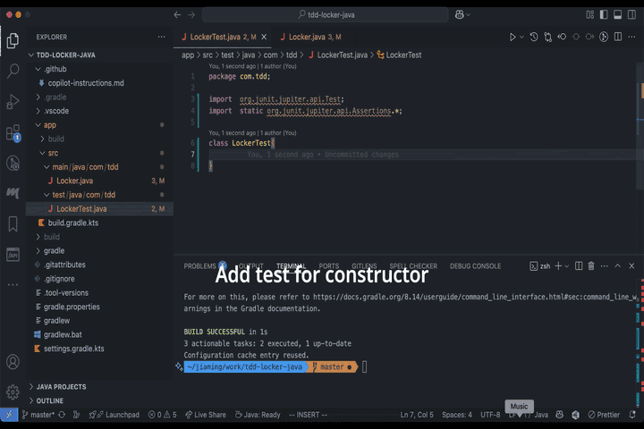Synchronize changes icon next to master

coord(62,415)
